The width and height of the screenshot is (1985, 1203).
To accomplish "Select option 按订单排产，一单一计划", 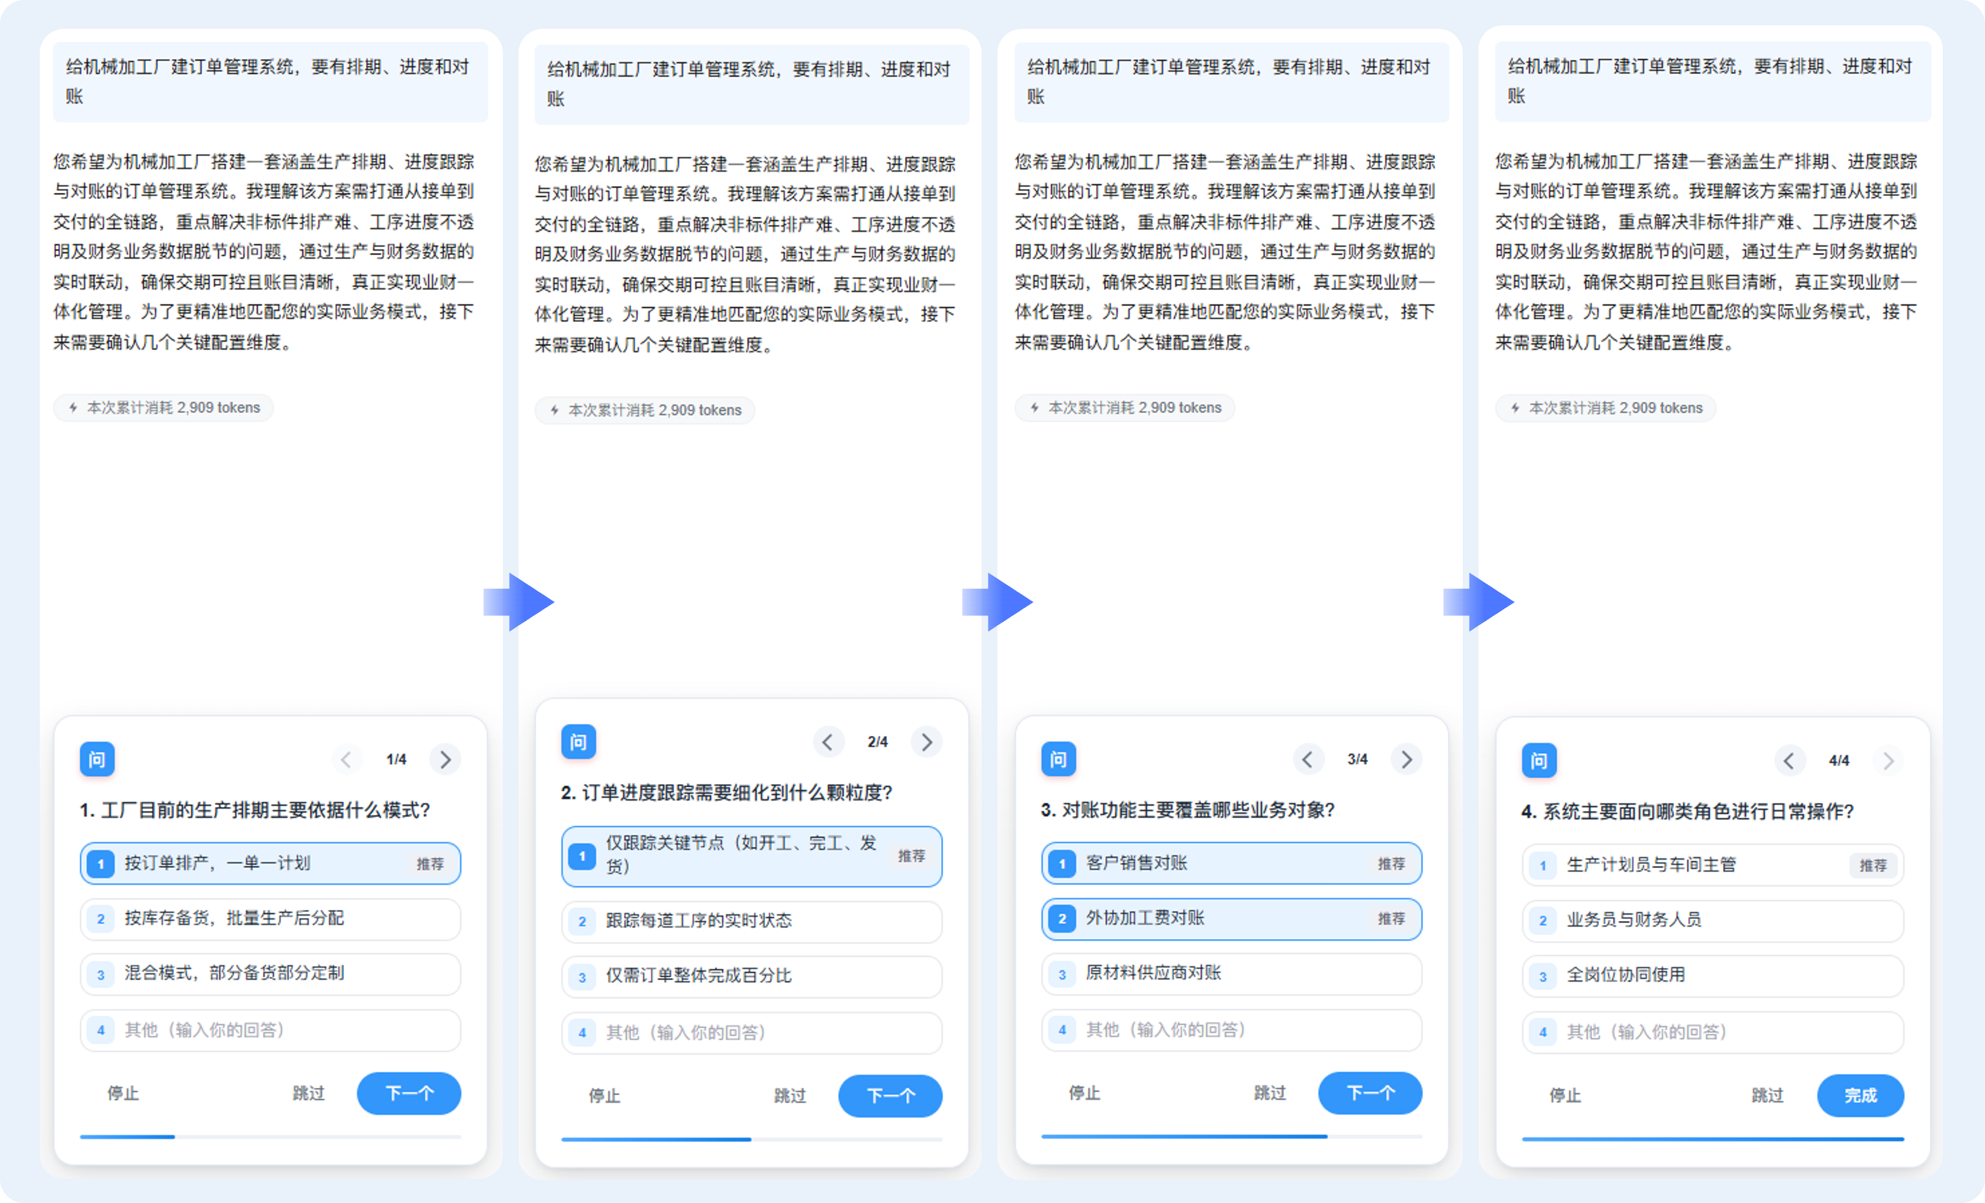I will point(271,863).
